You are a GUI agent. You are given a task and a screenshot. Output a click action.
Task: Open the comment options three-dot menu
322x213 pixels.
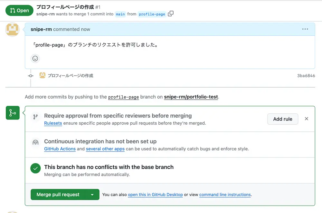(305, 29)
